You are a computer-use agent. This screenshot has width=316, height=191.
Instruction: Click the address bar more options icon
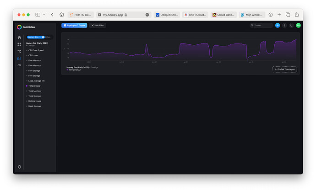147,15
